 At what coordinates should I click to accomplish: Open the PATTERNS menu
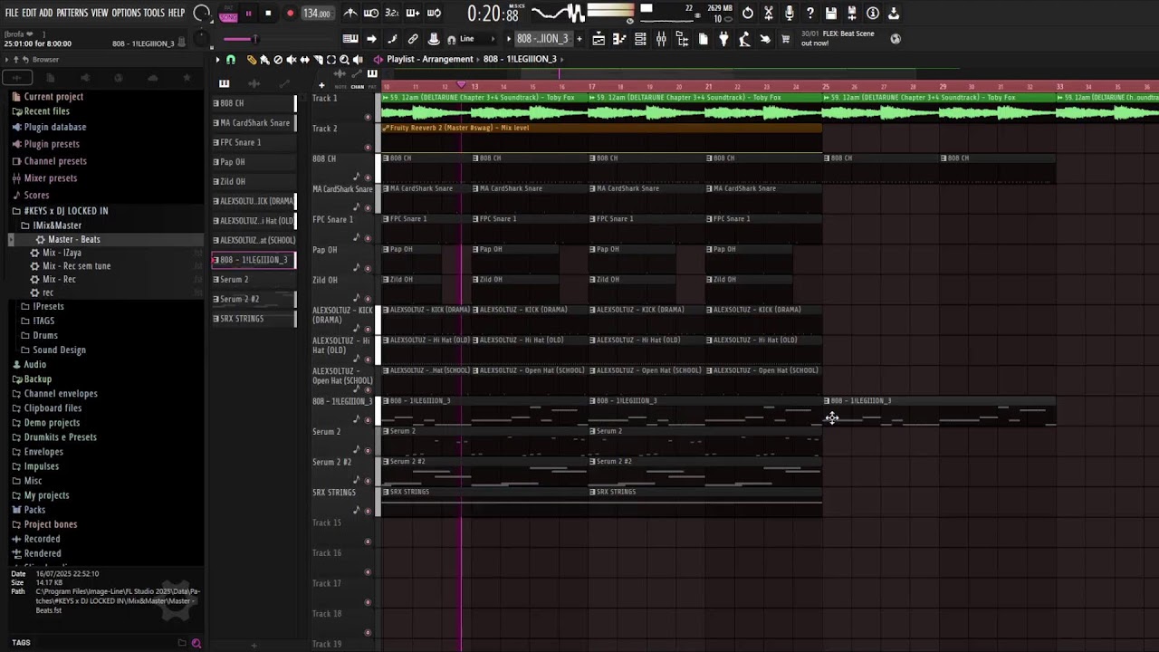point(72,13)
